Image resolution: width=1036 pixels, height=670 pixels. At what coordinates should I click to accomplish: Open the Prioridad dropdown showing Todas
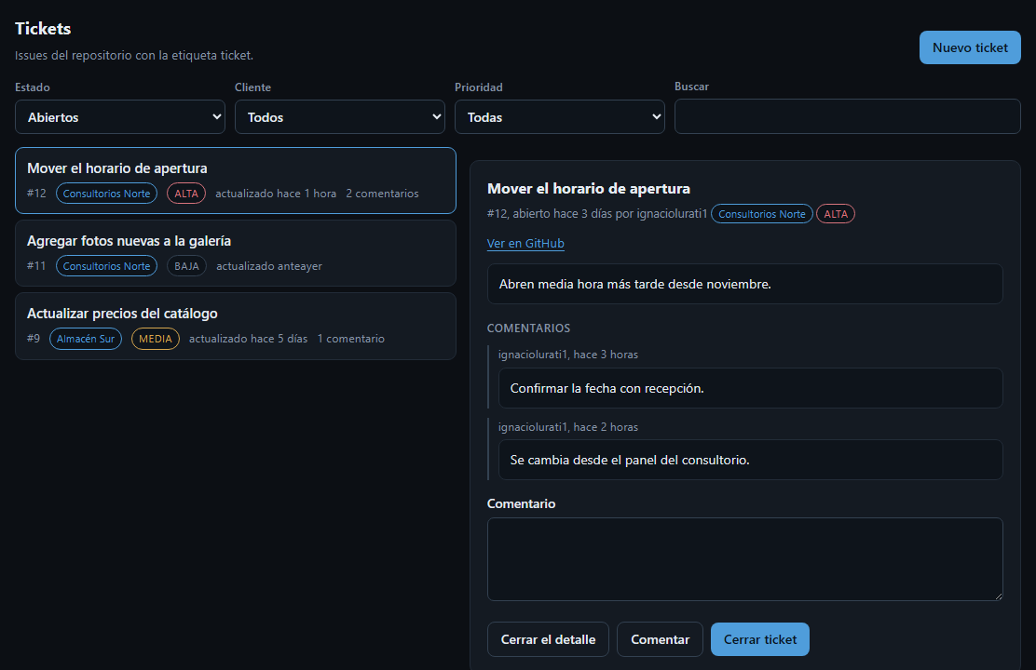tap(560, 117)
